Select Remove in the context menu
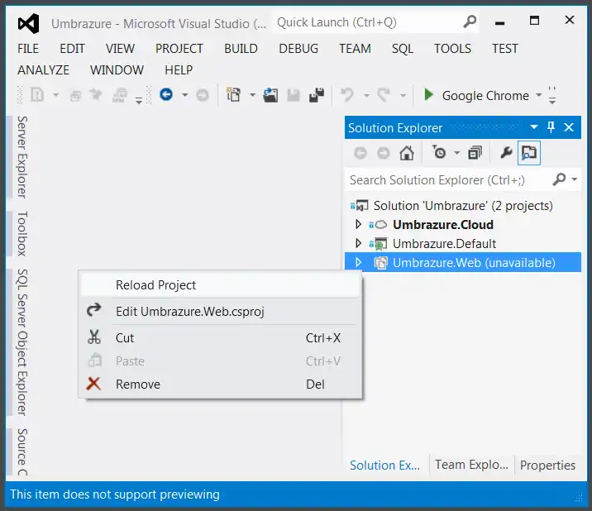This screenshot has width=592, height=511. [220, 384]
